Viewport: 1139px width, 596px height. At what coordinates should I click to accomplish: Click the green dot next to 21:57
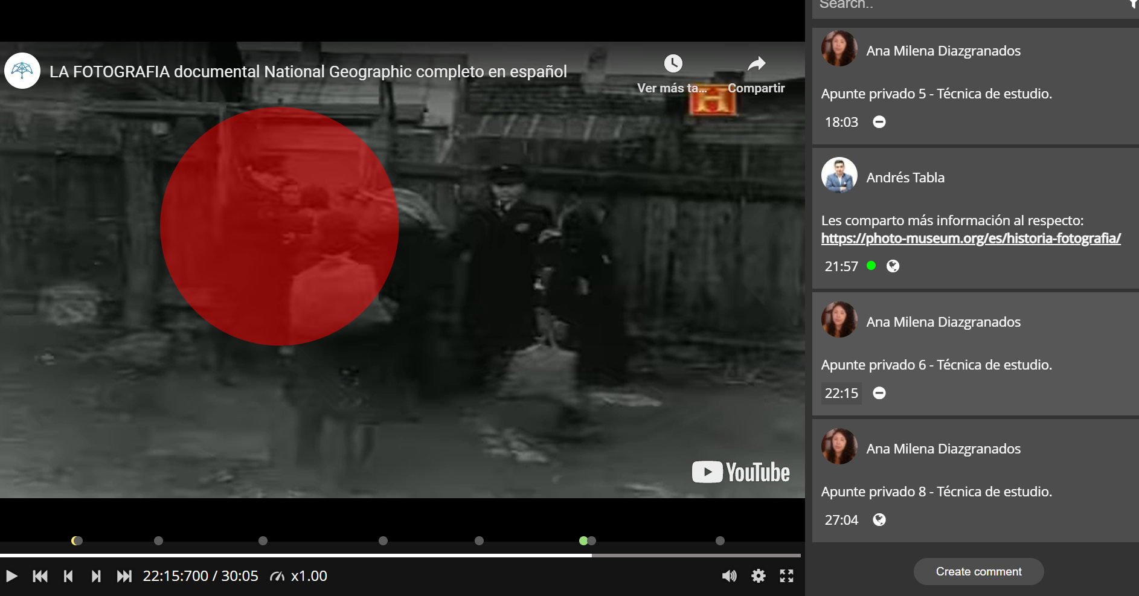(871, 265)
